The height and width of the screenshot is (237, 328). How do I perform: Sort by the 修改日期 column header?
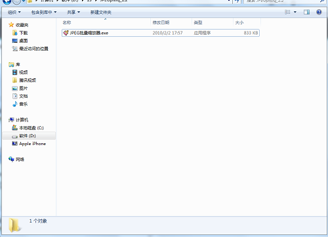pyautogui.click(x=171, y=22)
